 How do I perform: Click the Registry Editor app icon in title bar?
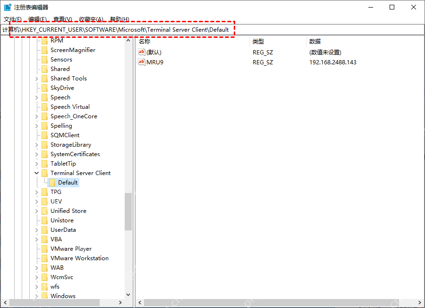[7, 7]
